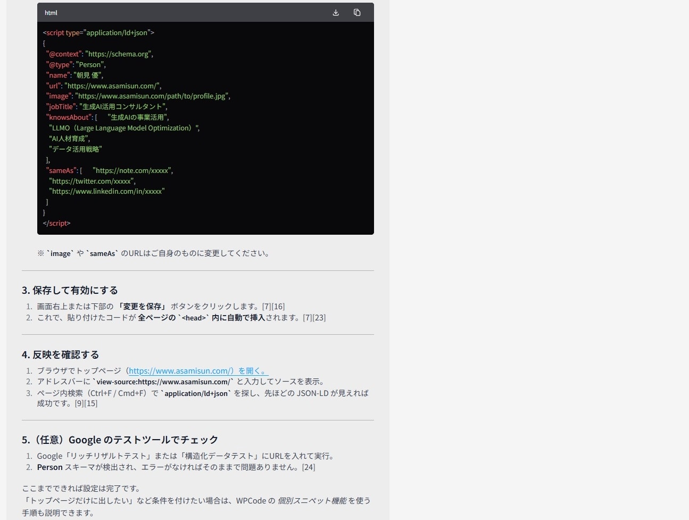Viewport: 689px width, 520px height.
Task: Open citation [23] about head insertion
Action: (319, 318)
